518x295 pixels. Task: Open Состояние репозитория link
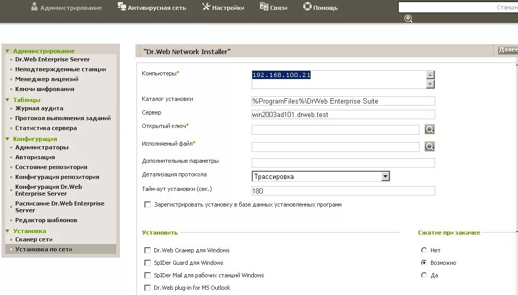(51, 167)
